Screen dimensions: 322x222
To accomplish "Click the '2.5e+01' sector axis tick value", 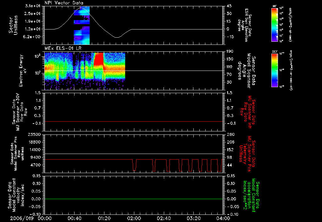I will tap(33, 13).
